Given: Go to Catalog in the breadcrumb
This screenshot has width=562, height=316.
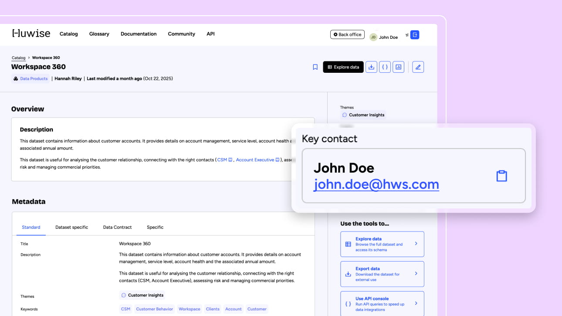Looking at the screenshot, I should 18,58.
